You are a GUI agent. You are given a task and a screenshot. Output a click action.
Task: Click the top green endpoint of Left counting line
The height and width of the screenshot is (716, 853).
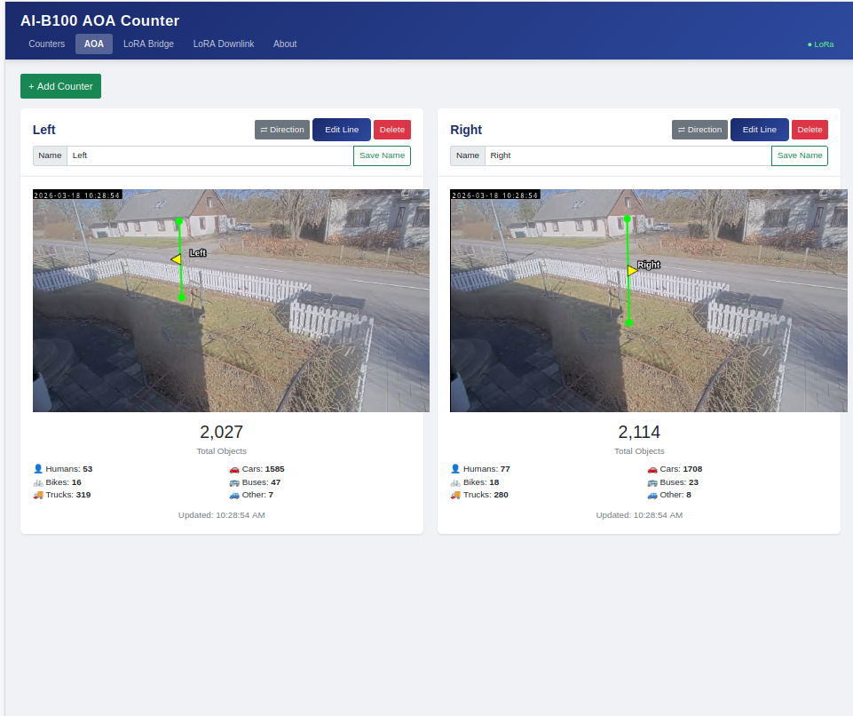(x=179, y=221)
